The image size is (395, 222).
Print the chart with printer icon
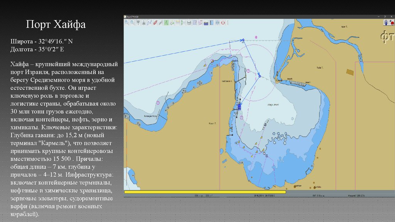(189, 23)
